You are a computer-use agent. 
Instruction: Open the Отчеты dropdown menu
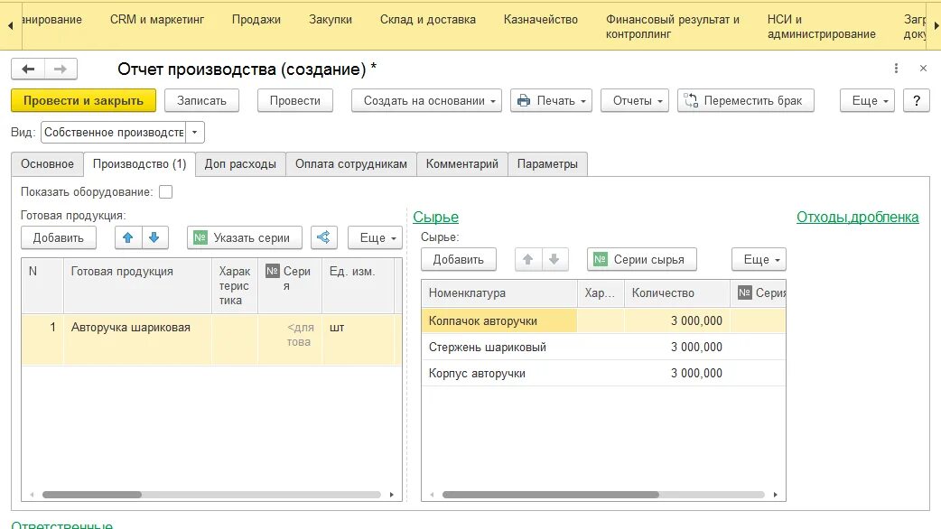pos(634,101)
